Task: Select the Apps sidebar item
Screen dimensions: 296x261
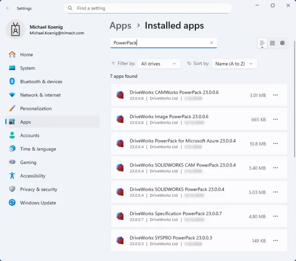Action: [52, 122]
